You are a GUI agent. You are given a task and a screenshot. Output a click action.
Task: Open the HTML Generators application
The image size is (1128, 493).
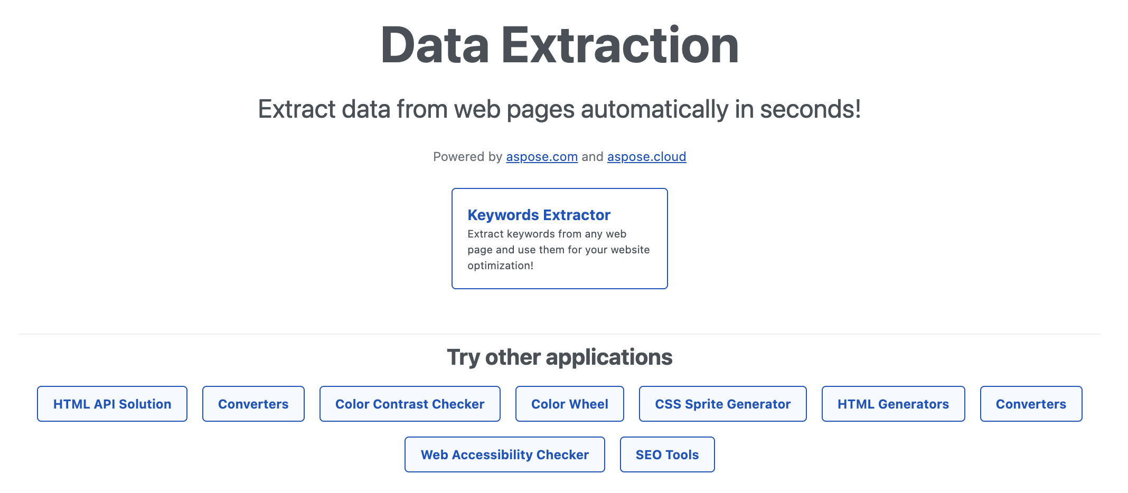point(892,404)
